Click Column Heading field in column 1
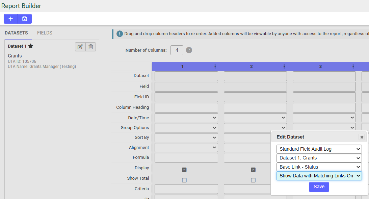369x199 pixels. [x=186, y=107]
